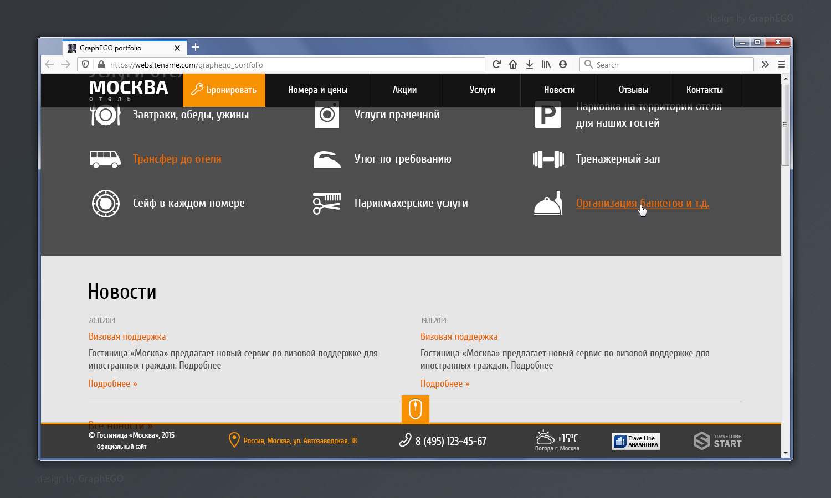Viewport: 831px width, 498px height.
Task: Click the TravelLine Start logo
Action: coord(717,441)
